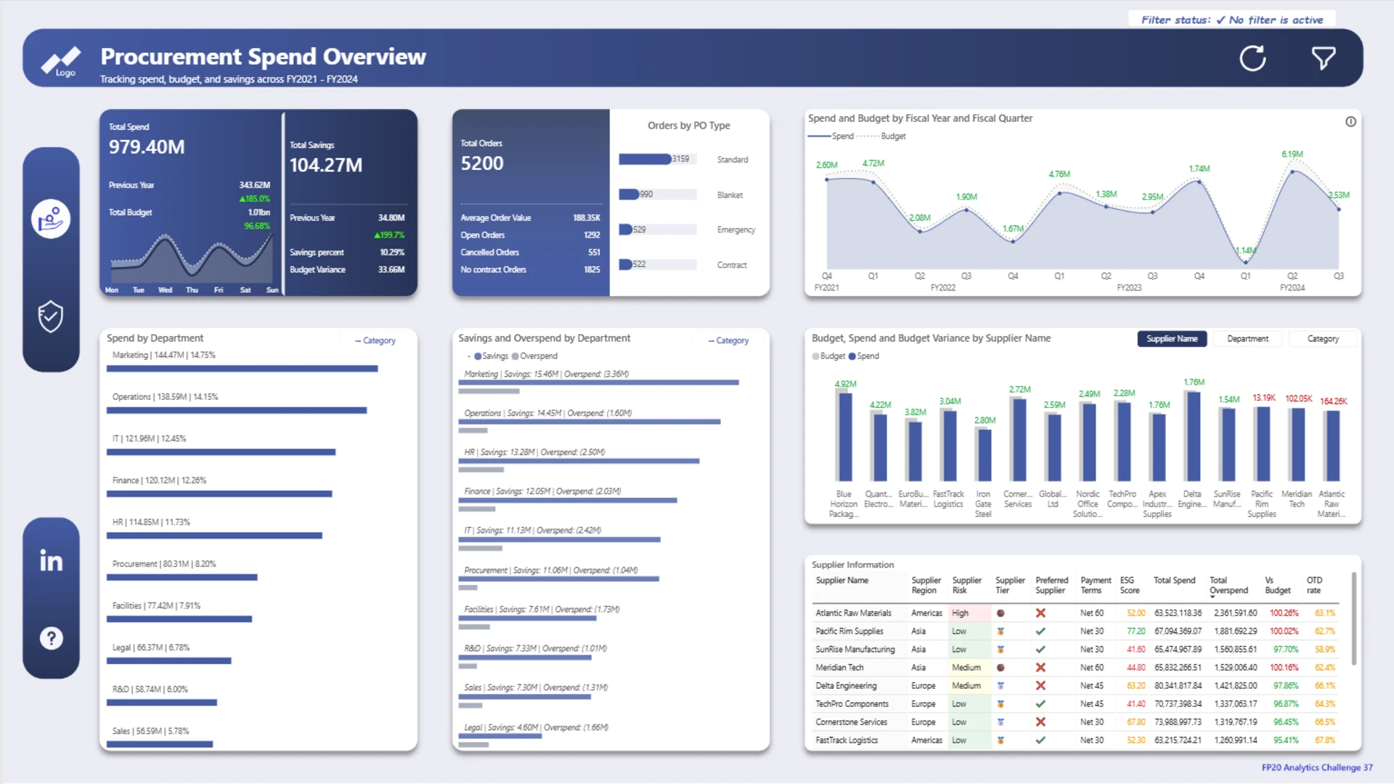
Task: Select the Emergency PO type bar
Action: 625,229
